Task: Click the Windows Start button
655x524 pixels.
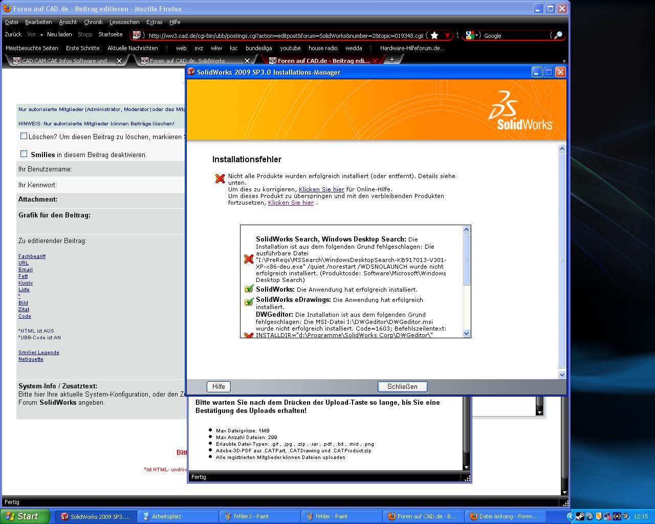Action: [x=25, y=516]
